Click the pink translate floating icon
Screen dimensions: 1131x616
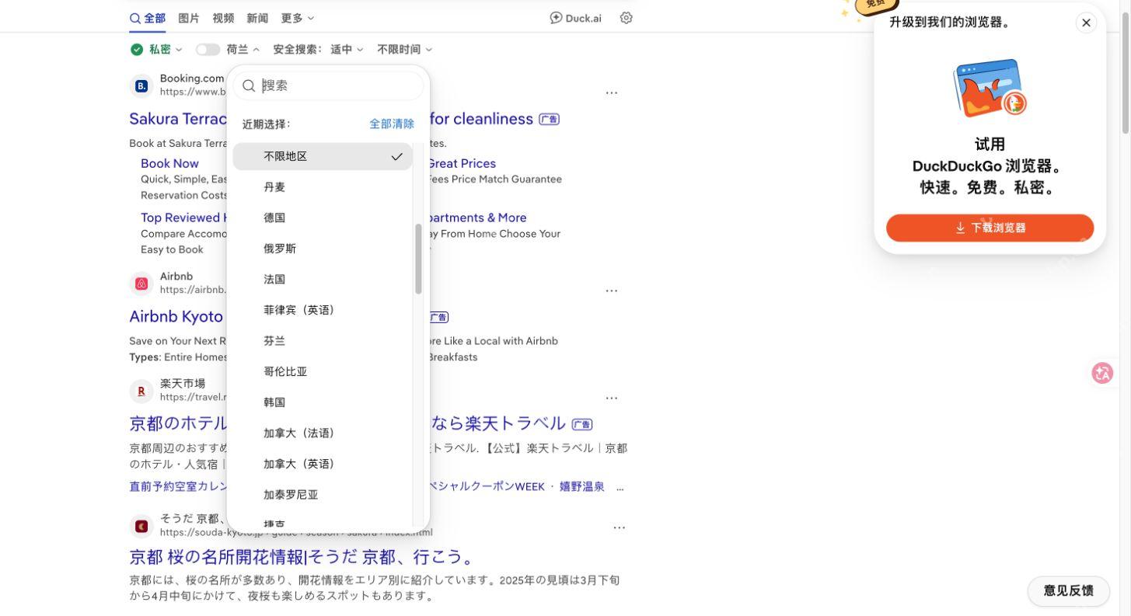[x=1102, y=373]
